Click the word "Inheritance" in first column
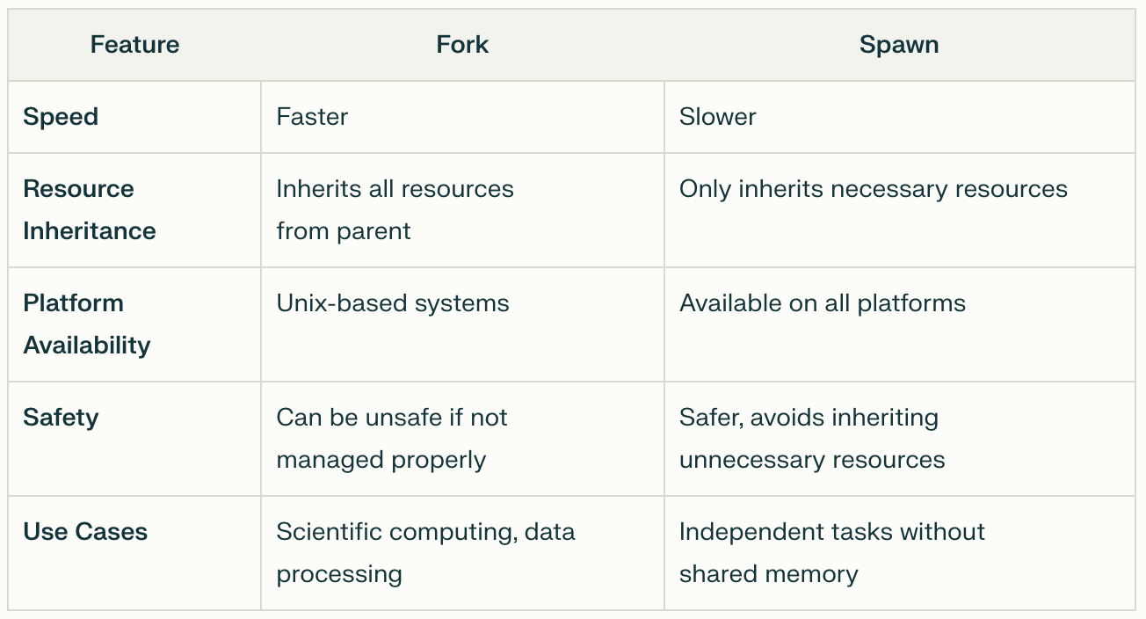Image resolution: width=1146 pixels, height=619 pixels. pyautogui.click(x=89, y=231)
